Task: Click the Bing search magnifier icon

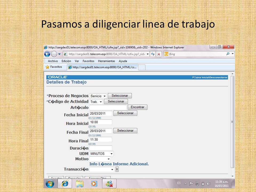Action: 228,54
